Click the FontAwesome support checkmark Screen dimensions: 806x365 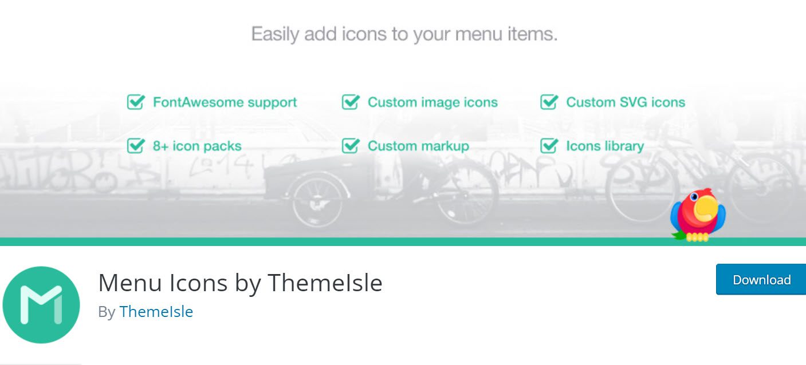tap(136, 102)
